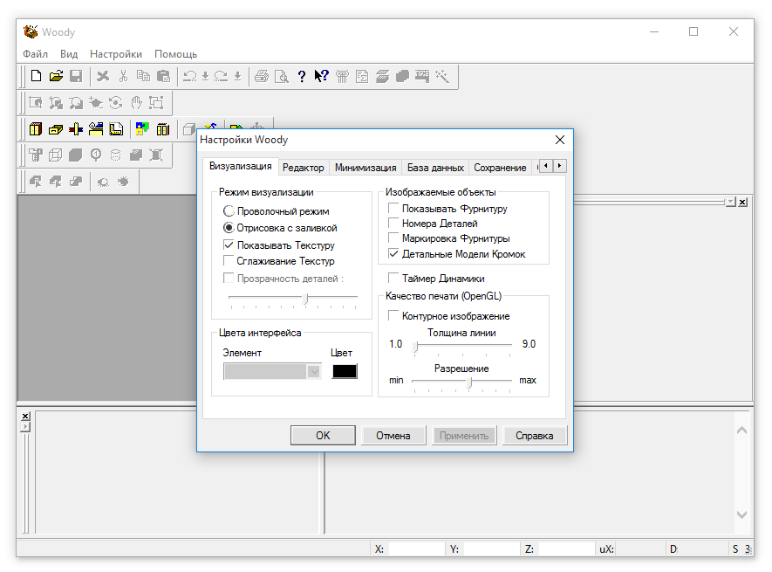Screen dimensions: 772x572
Task: Switch to the Минимизация tab
Action: tap(366, 168)
